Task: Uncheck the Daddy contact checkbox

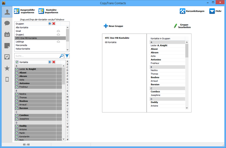Action: coord(17,126)
